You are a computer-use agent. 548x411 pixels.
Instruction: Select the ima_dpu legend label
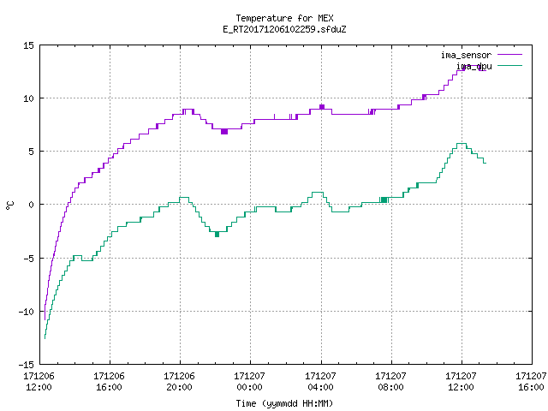tap(474, 66)
